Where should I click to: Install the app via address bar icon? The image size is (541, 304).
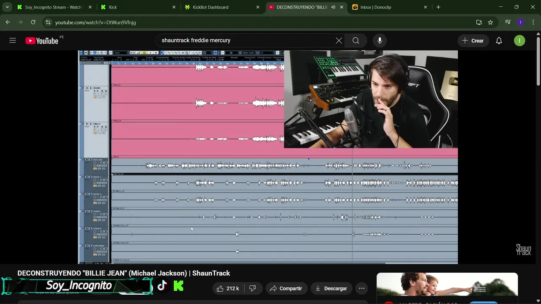479,22
